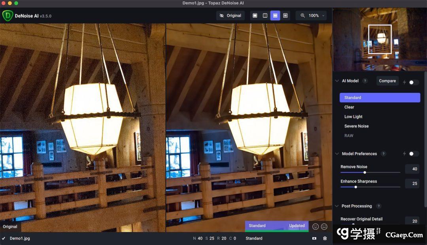This screenshot has width=427, height=245.
Task: Select the side-by-side view icon
Action: pos(275,15)
